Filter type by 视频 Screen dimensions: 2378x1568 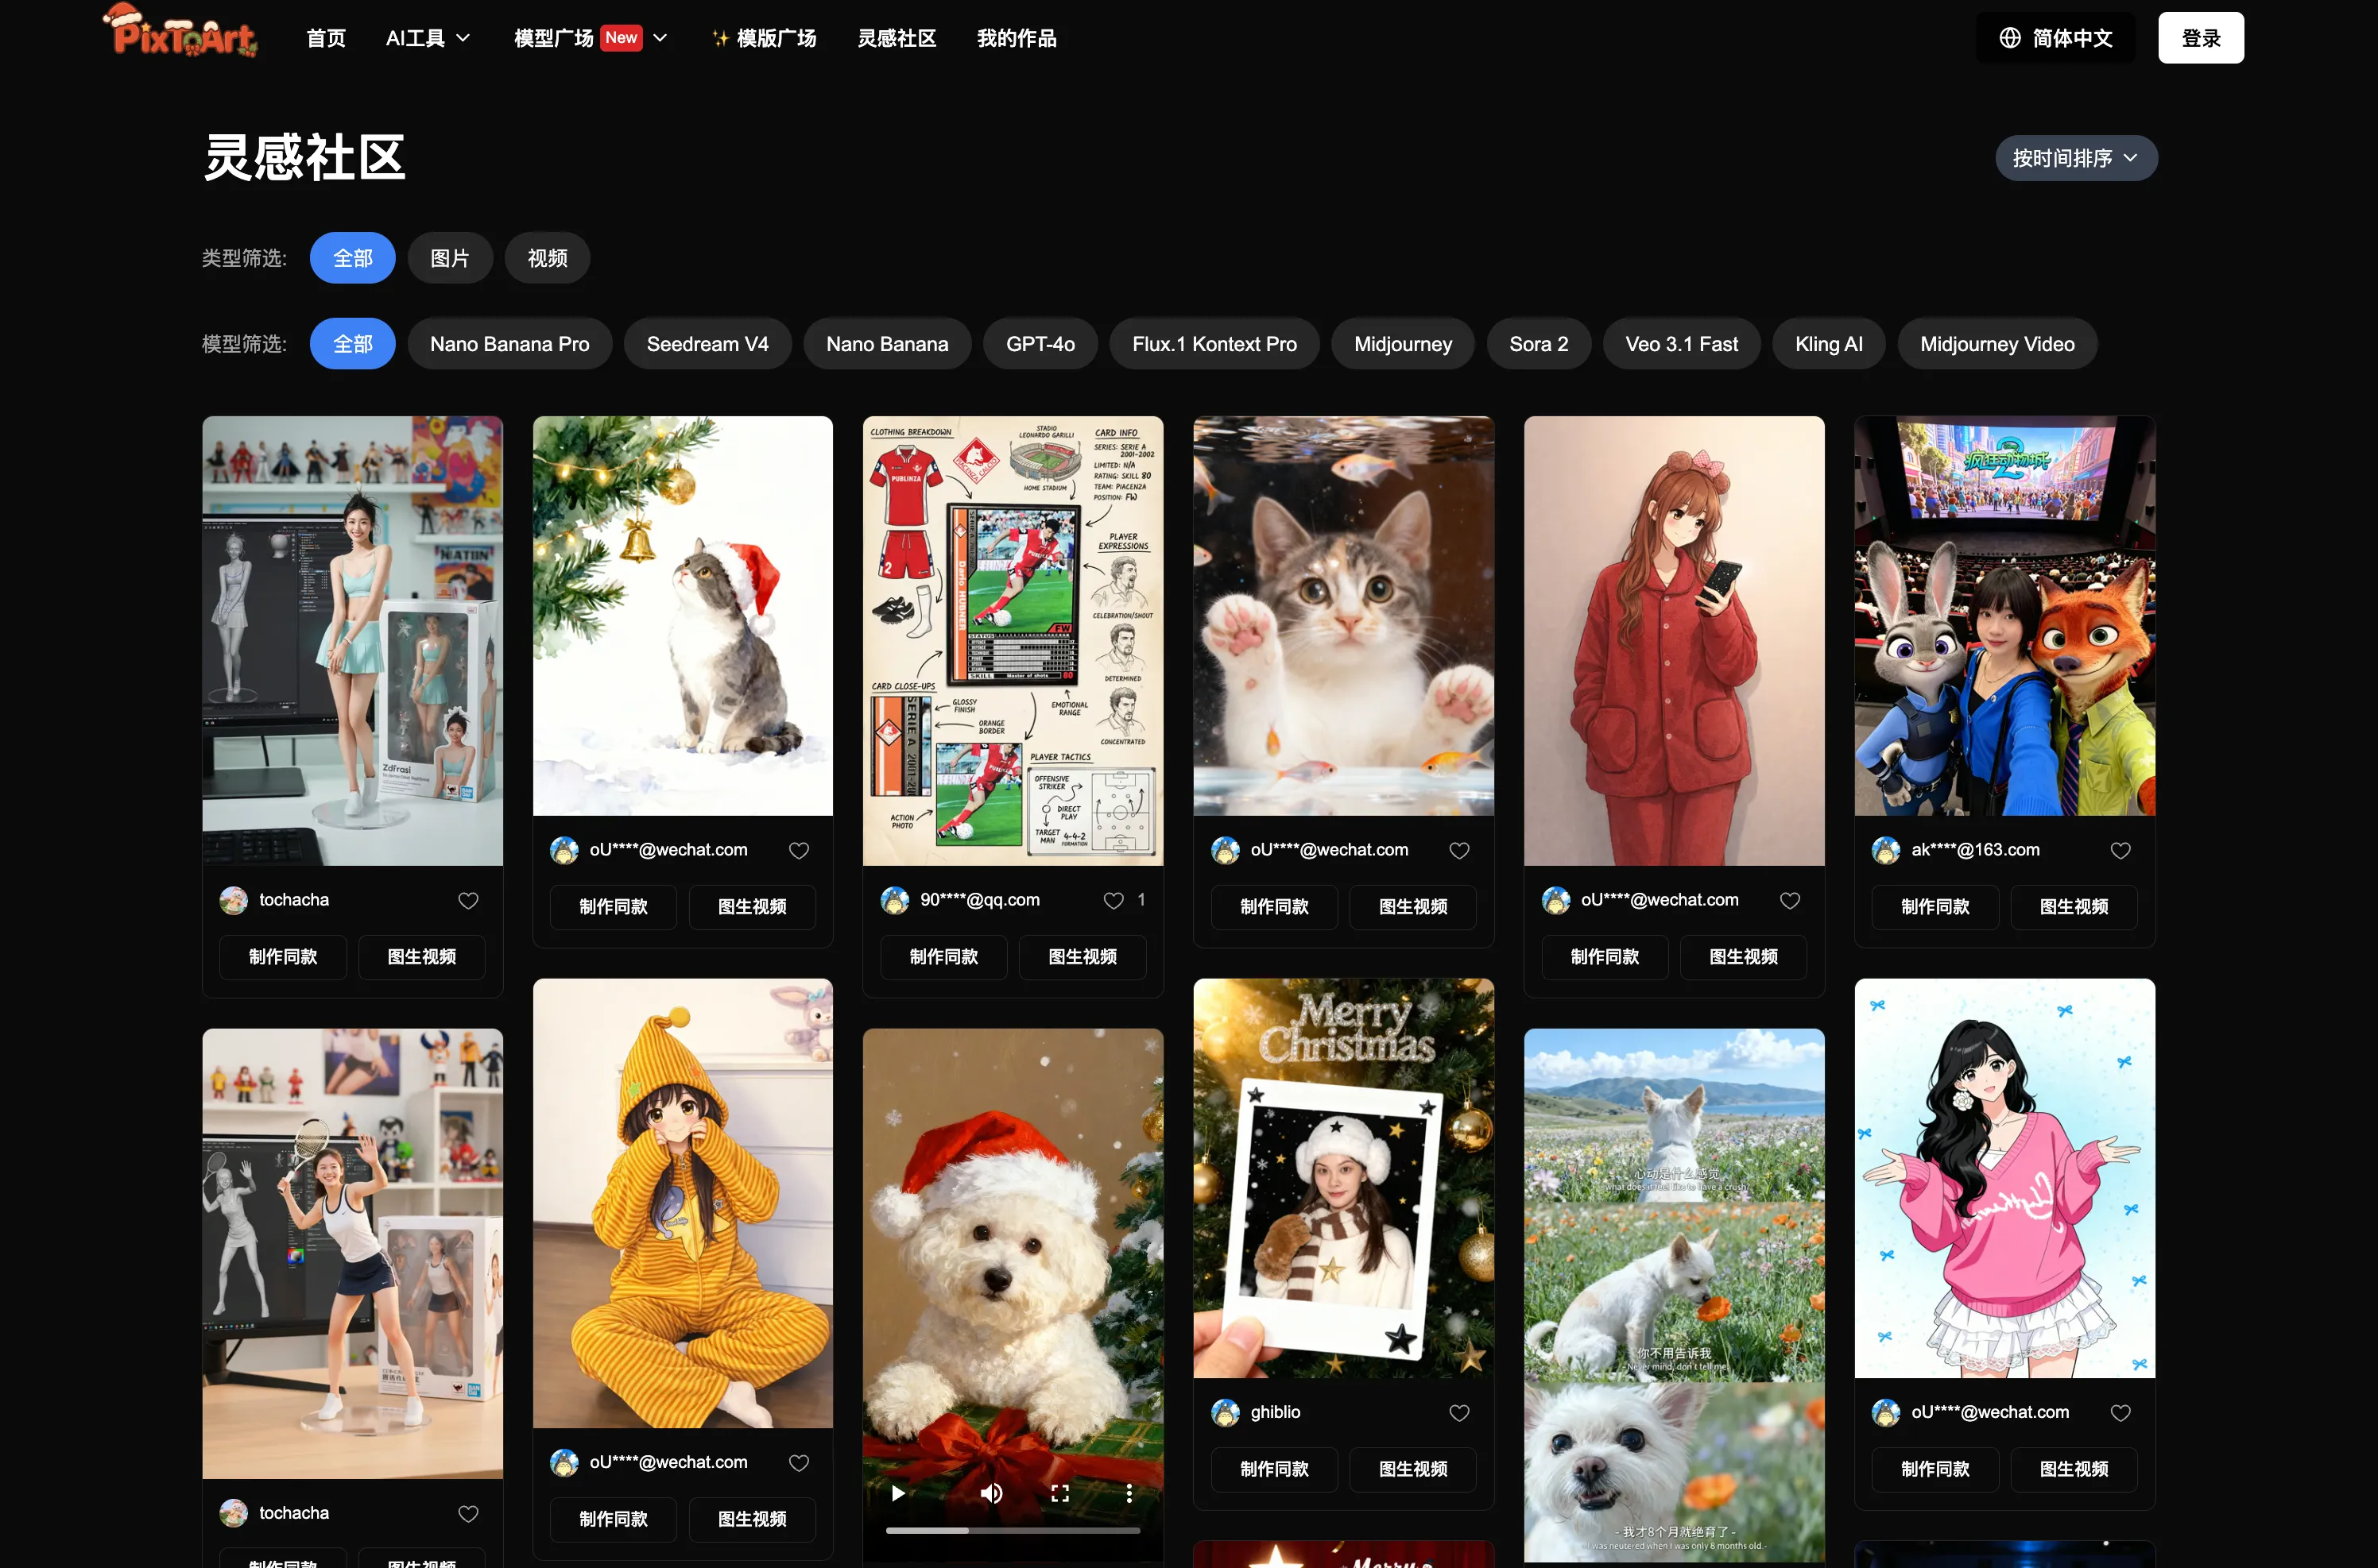548,258
